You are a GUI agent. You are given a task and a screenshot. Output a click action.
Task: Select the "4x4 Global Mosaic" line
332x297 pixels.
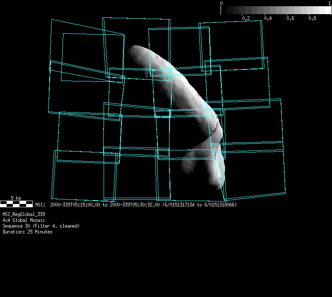pyautogui.click(x=24, y=220)
